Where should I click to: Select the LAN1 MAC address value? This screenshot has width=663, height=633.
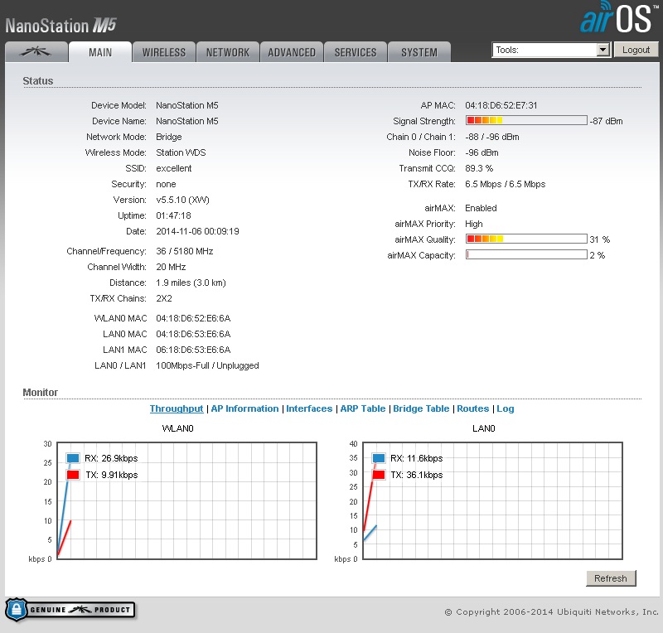193,350
